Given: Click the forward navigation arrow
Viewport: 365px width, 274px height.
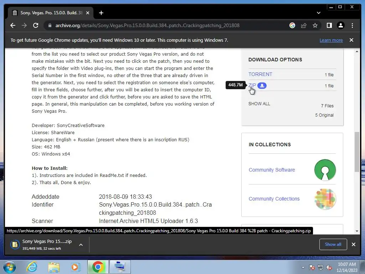Looking at the screenshot, I should click(24, 25).
